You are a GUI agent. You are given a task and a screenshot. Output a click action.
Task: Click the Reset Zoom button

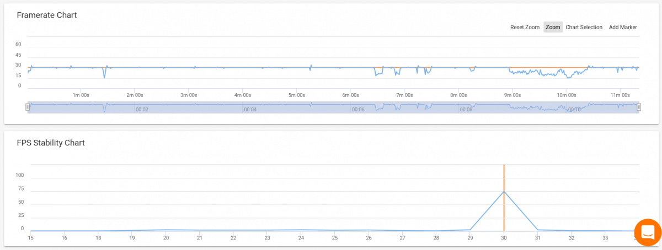point(525,27)
